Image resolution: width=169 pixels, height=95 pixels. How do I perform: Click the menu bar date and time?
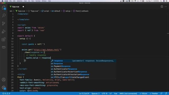pos(152,1)
